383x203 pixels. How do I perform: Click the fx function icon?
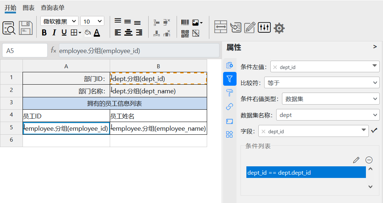pos(53,50)
